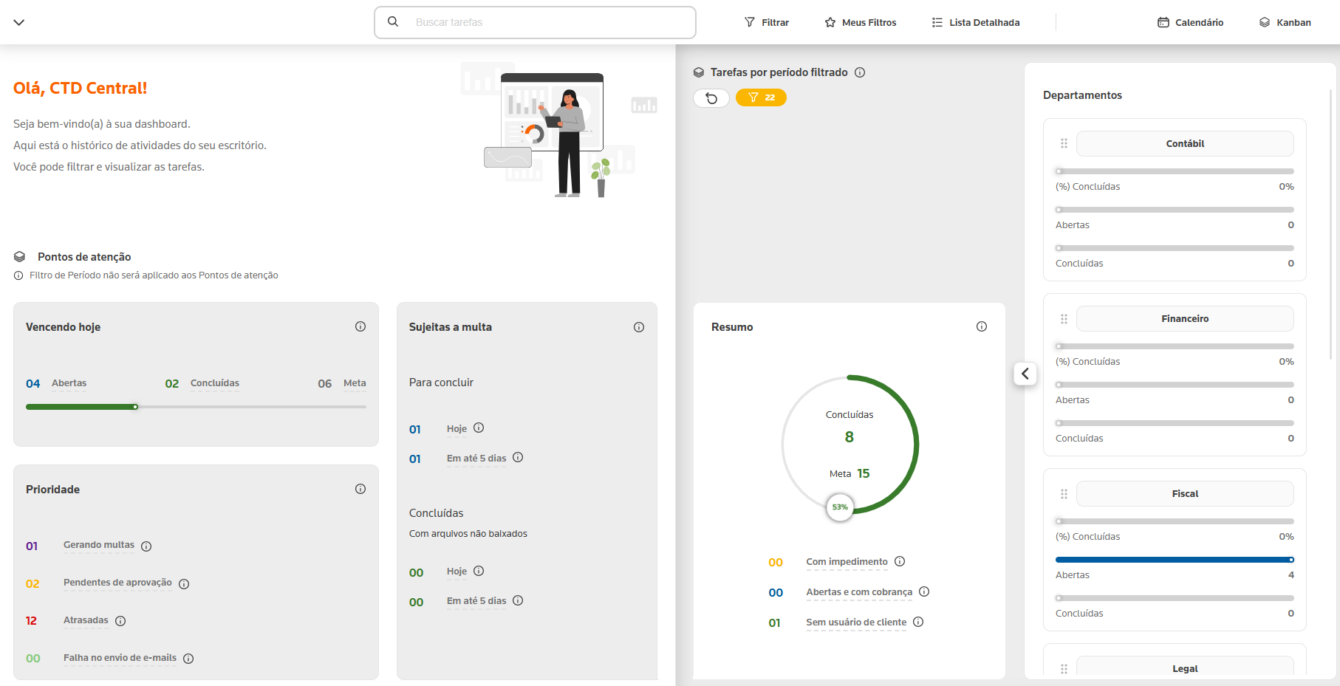The height and width of the screenshot is (686, 1340).
Task: Collapse Departamentos panel with left chevron
Action: point(1025,374)
